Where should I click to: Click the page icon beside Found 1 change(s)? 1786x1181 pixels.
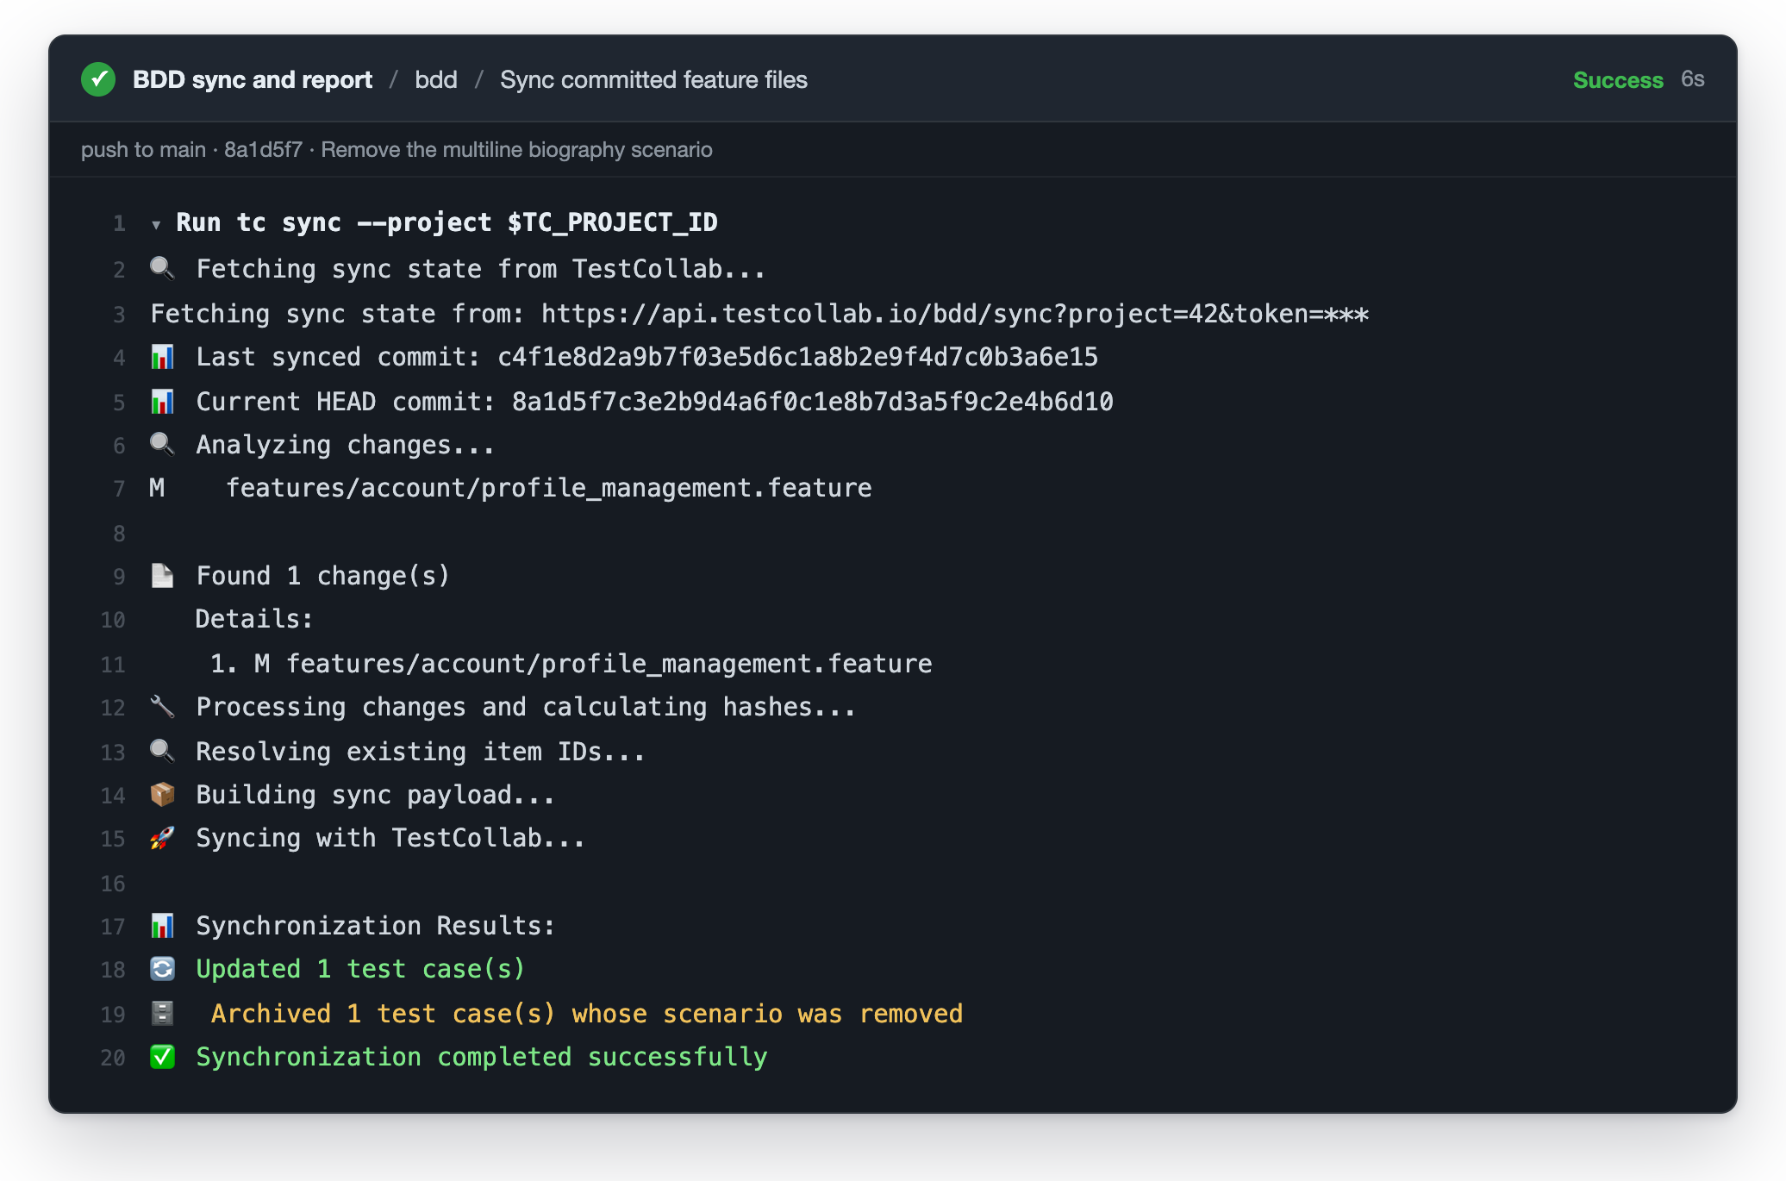[162, 576]
